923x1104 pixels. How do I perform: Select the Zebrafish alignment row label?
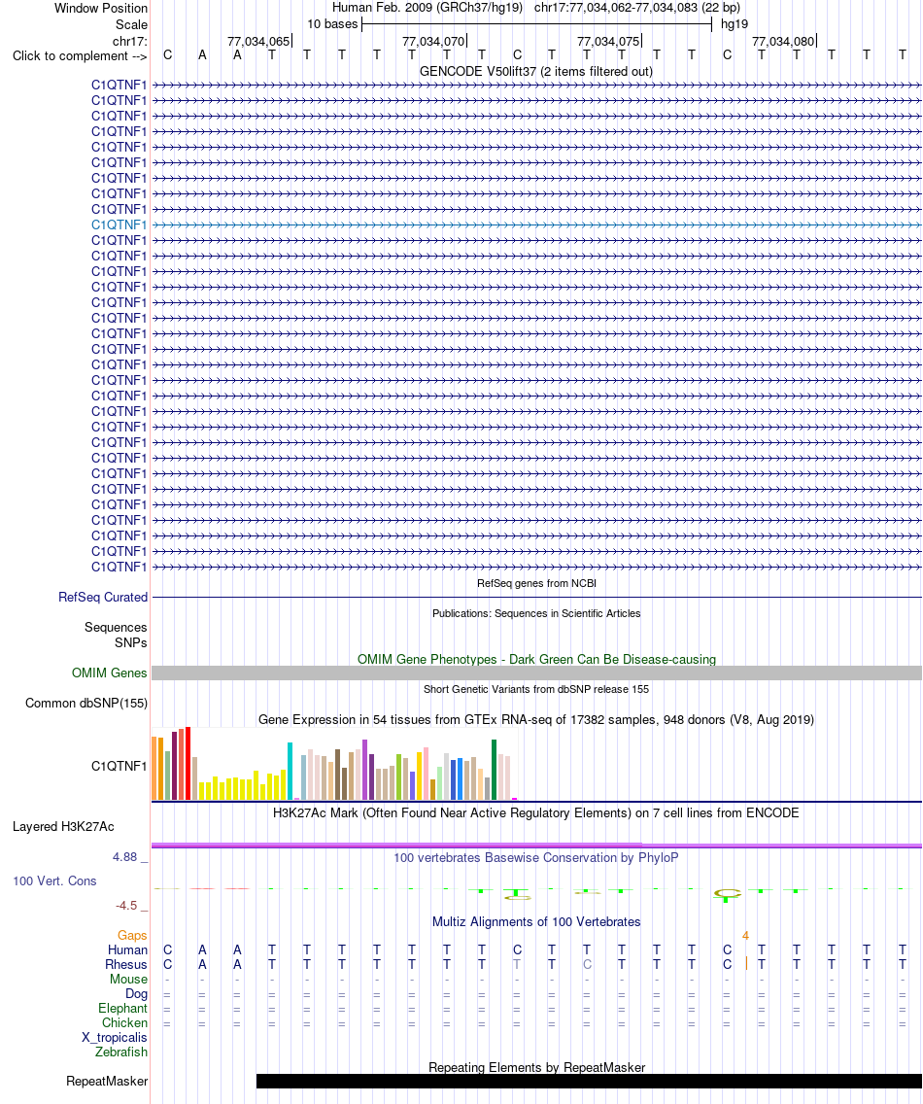pyautogui.click(x=121, y=1052)
